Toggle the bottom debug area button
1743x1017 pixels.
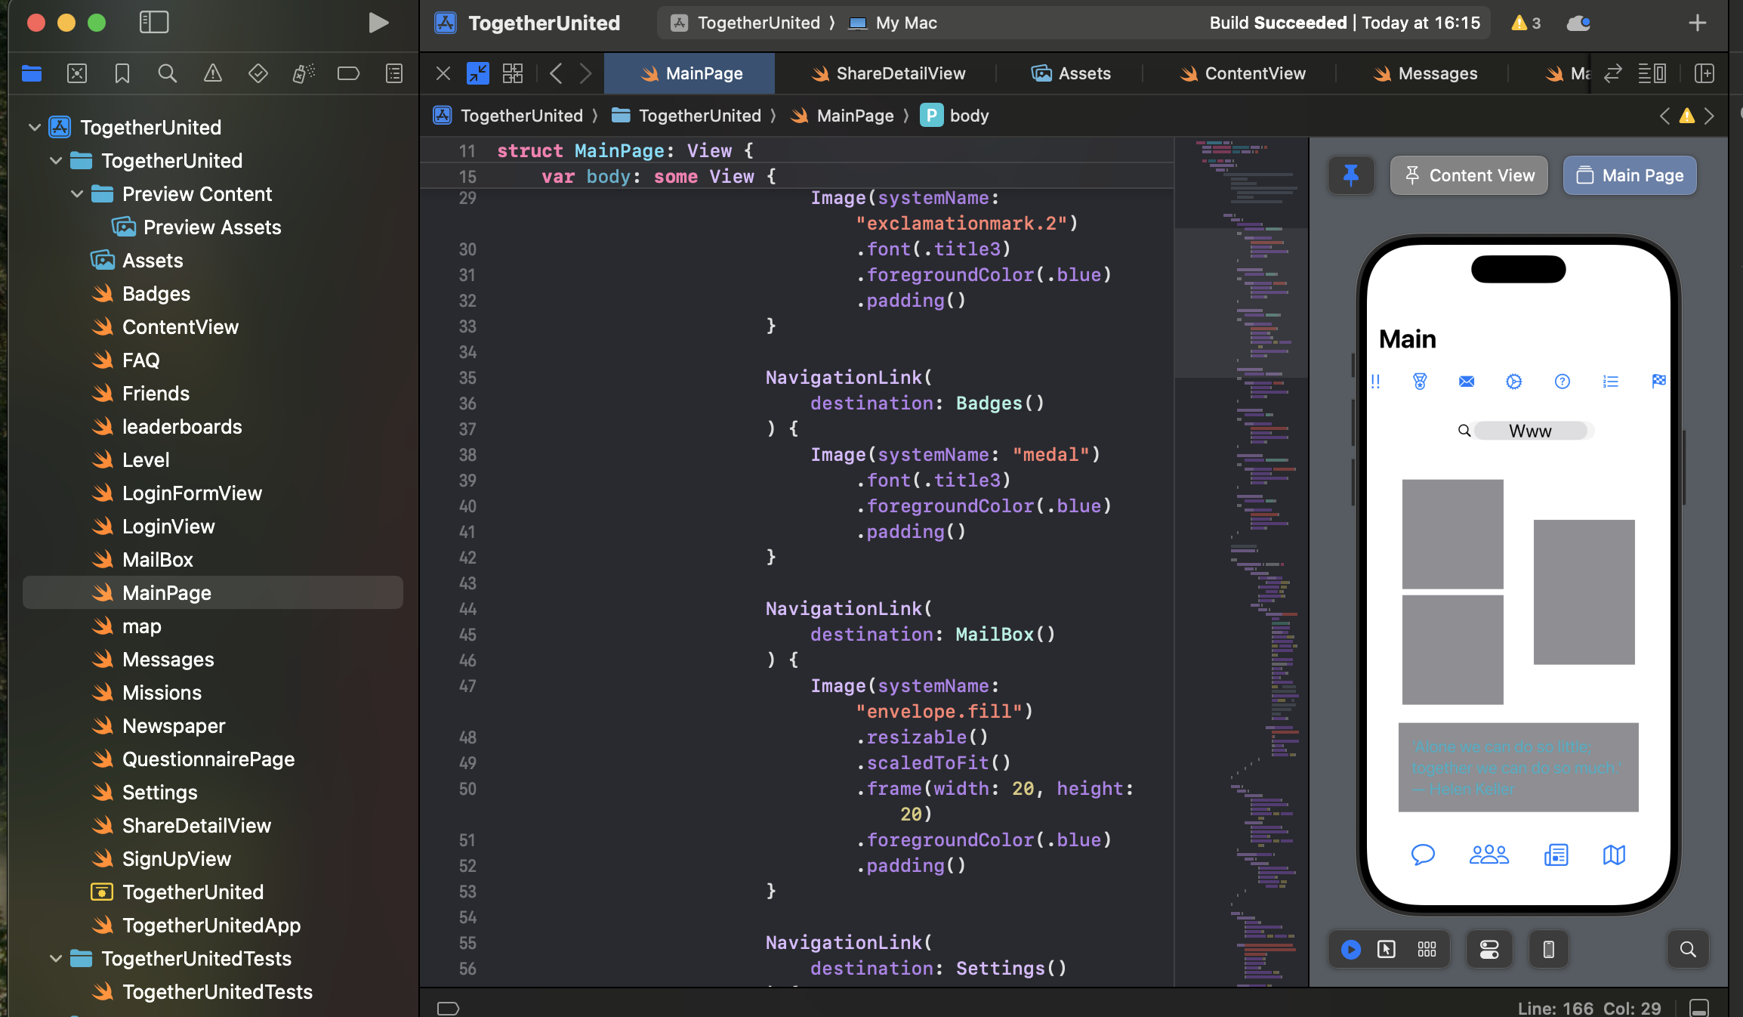point(1699,1008)
